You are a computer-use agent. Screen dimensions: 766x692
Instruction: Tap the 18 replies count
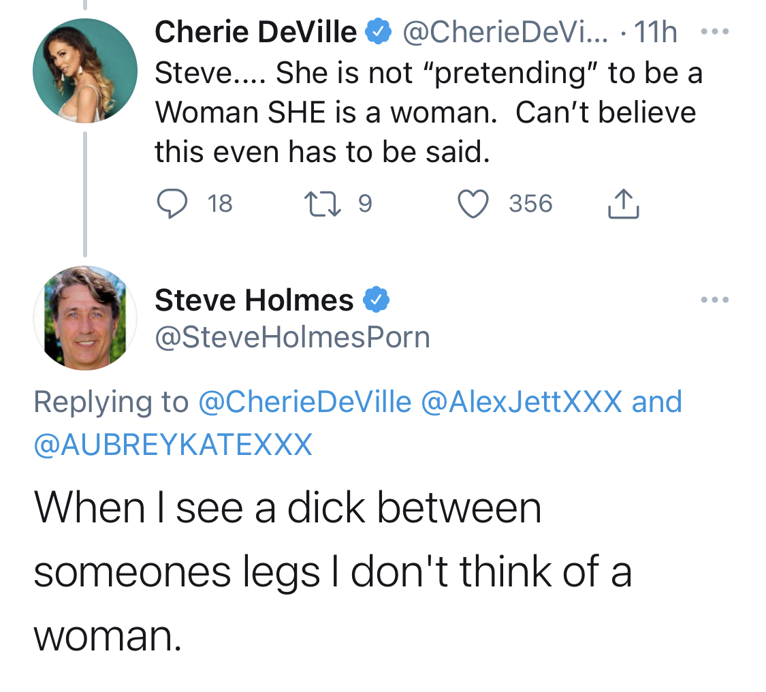[x=220, y=203]
